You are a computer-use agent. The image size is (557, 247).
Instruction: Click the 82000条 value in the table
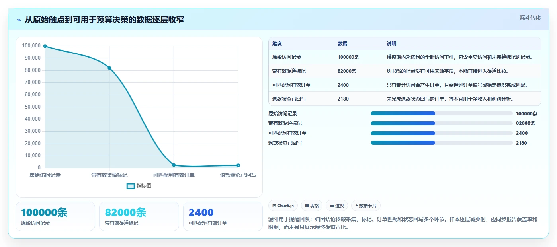pyautogui.click(x=347, y=71)
